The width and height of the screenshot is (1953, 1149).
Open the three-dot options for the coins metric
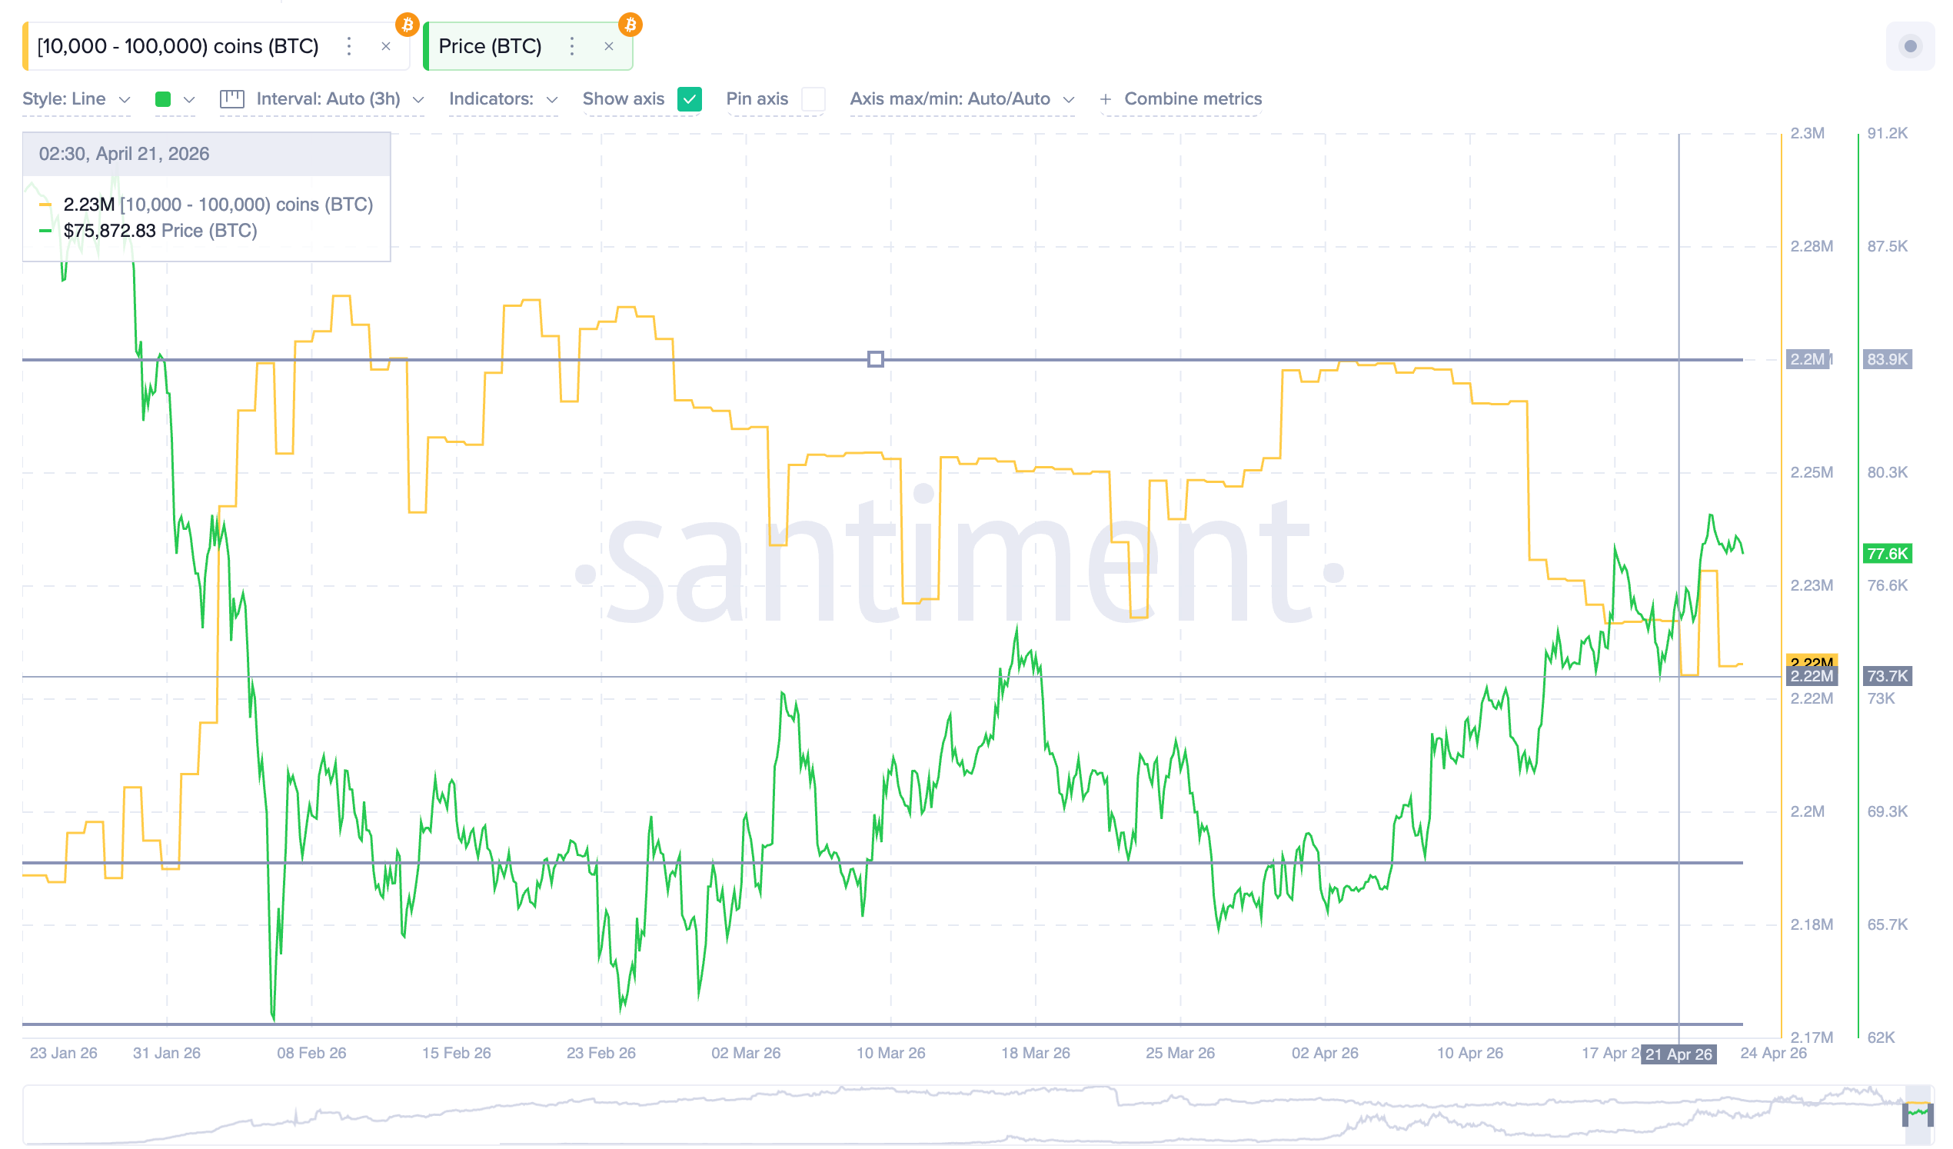[x=350, y=46]
